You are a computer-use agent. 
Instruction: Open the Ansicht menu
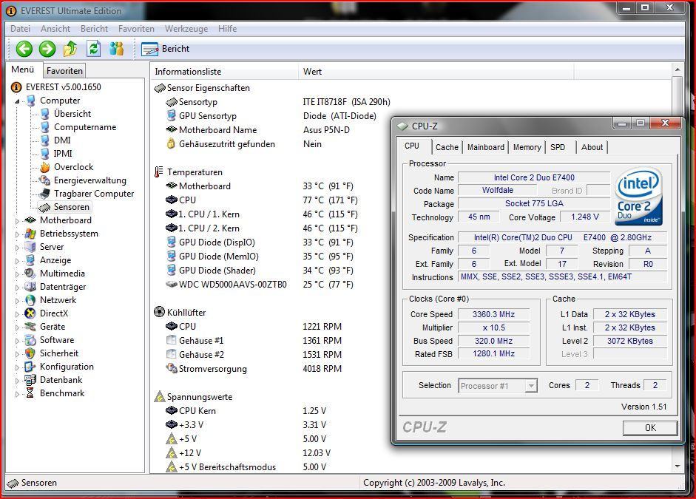[x=55, y=29]
